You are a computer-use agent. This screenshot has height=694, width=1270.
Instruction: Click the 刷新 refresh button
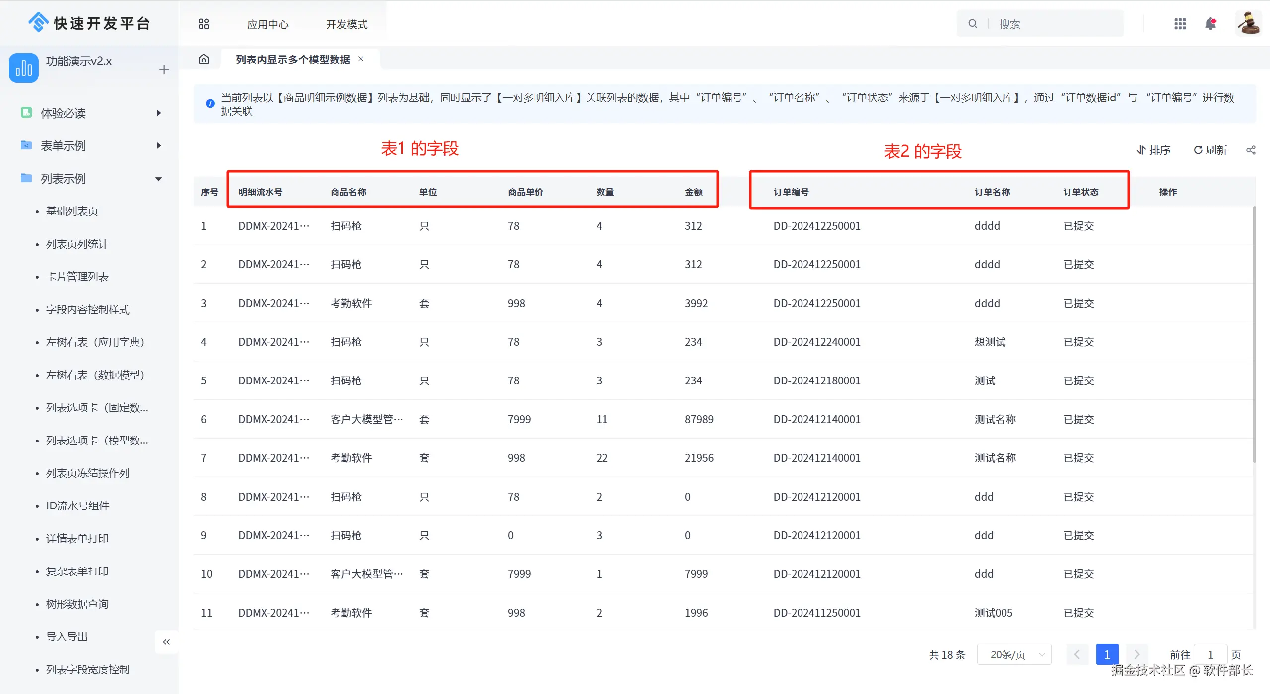[1210, 150]
